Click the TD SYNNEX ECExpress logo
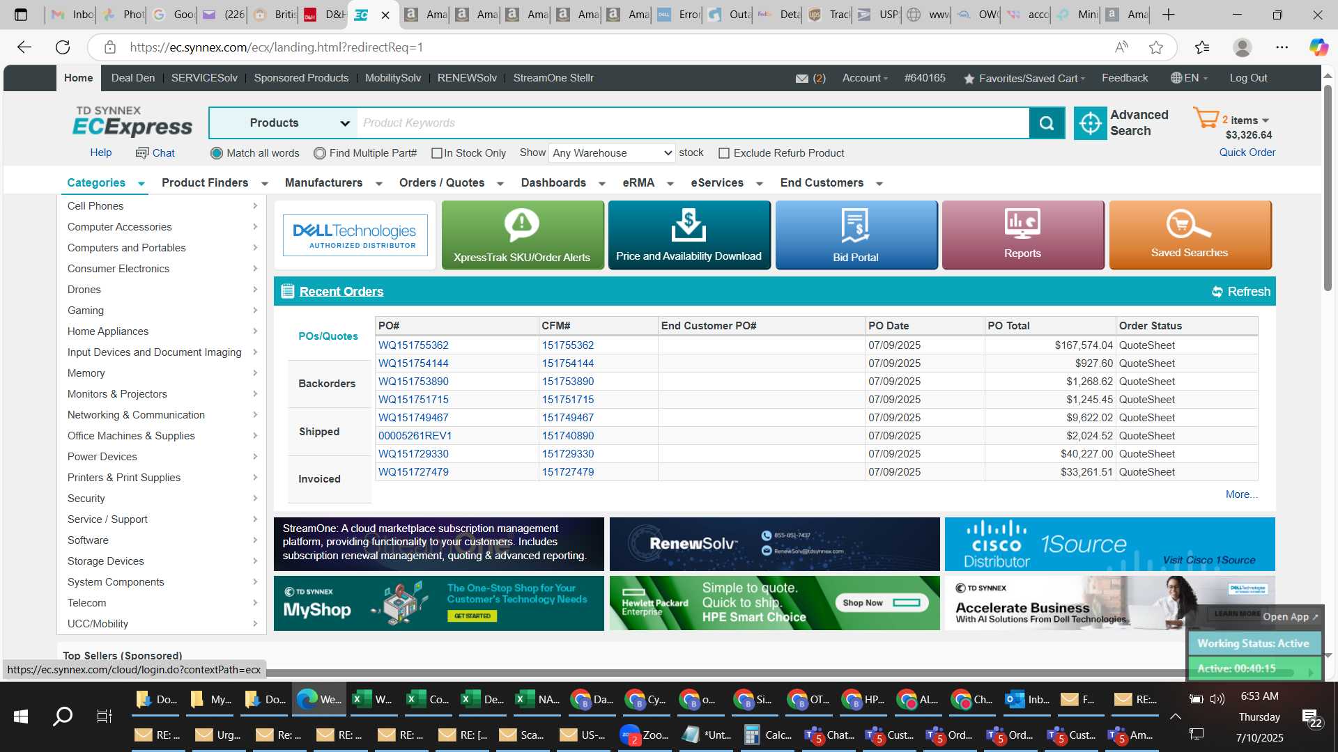This screenshot has width=1338, height=752. tap(132, 122)
